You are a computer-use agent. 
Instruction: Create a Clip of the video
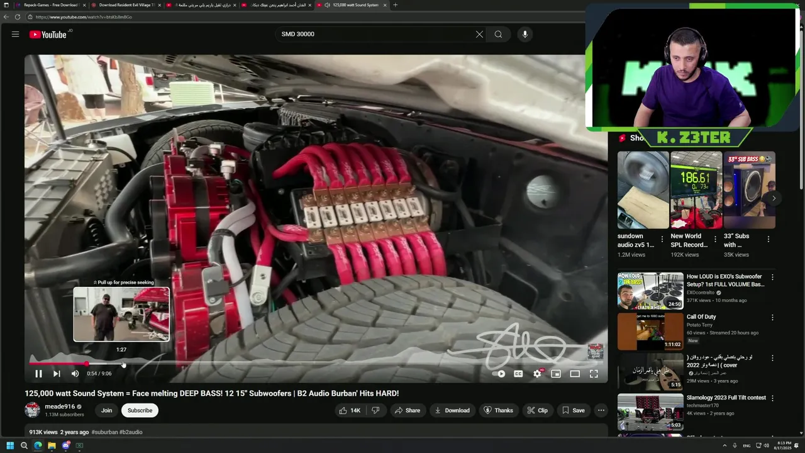coord(538,410)
